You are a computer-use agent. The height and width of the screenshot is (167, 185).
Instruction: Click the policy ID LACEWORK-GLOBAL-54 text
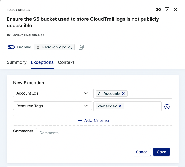coord(25,35)
